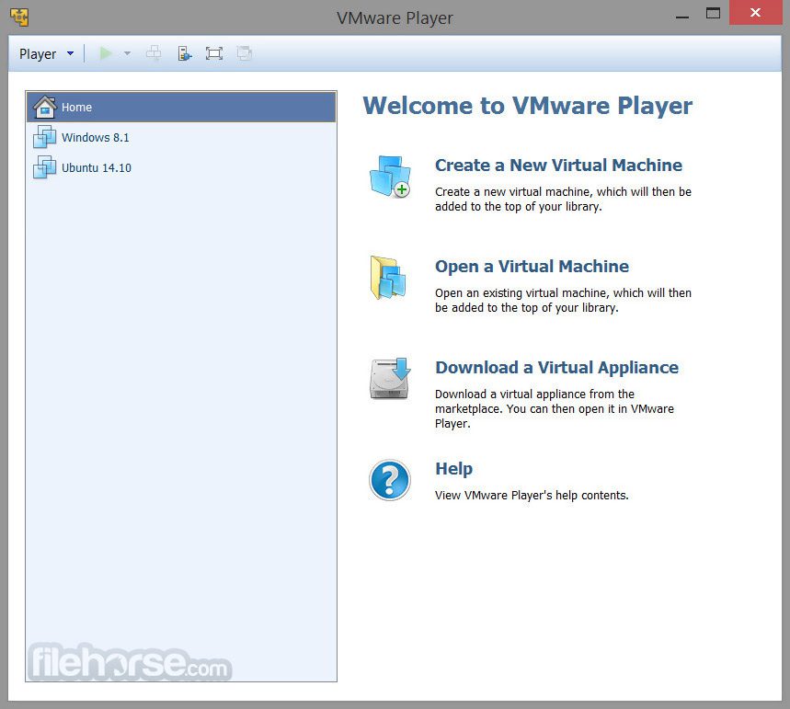The width and height of the screenshot is (790, 709).
Task: Click the Download a Virtual Appliance icon
Action: pyautogui.click(x=389, y=379)
